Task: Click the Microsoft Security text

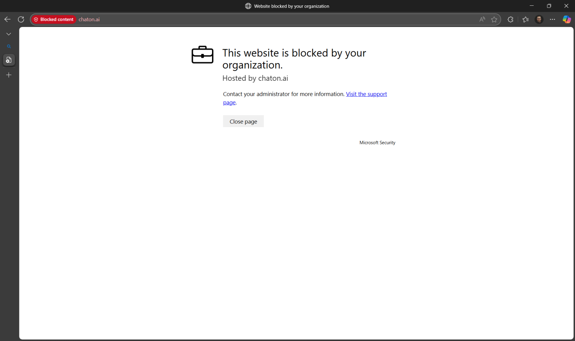Action: 377,143
